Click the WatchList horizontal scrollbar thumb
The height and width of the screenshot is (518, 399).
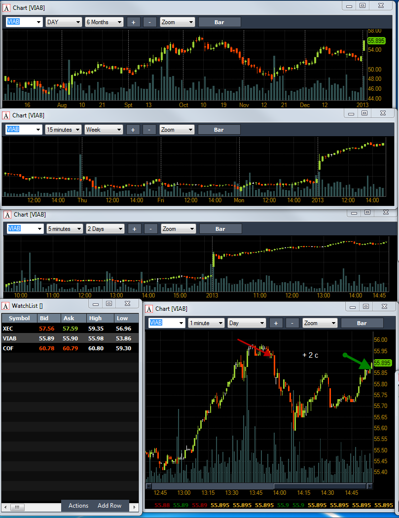(17, 507)
